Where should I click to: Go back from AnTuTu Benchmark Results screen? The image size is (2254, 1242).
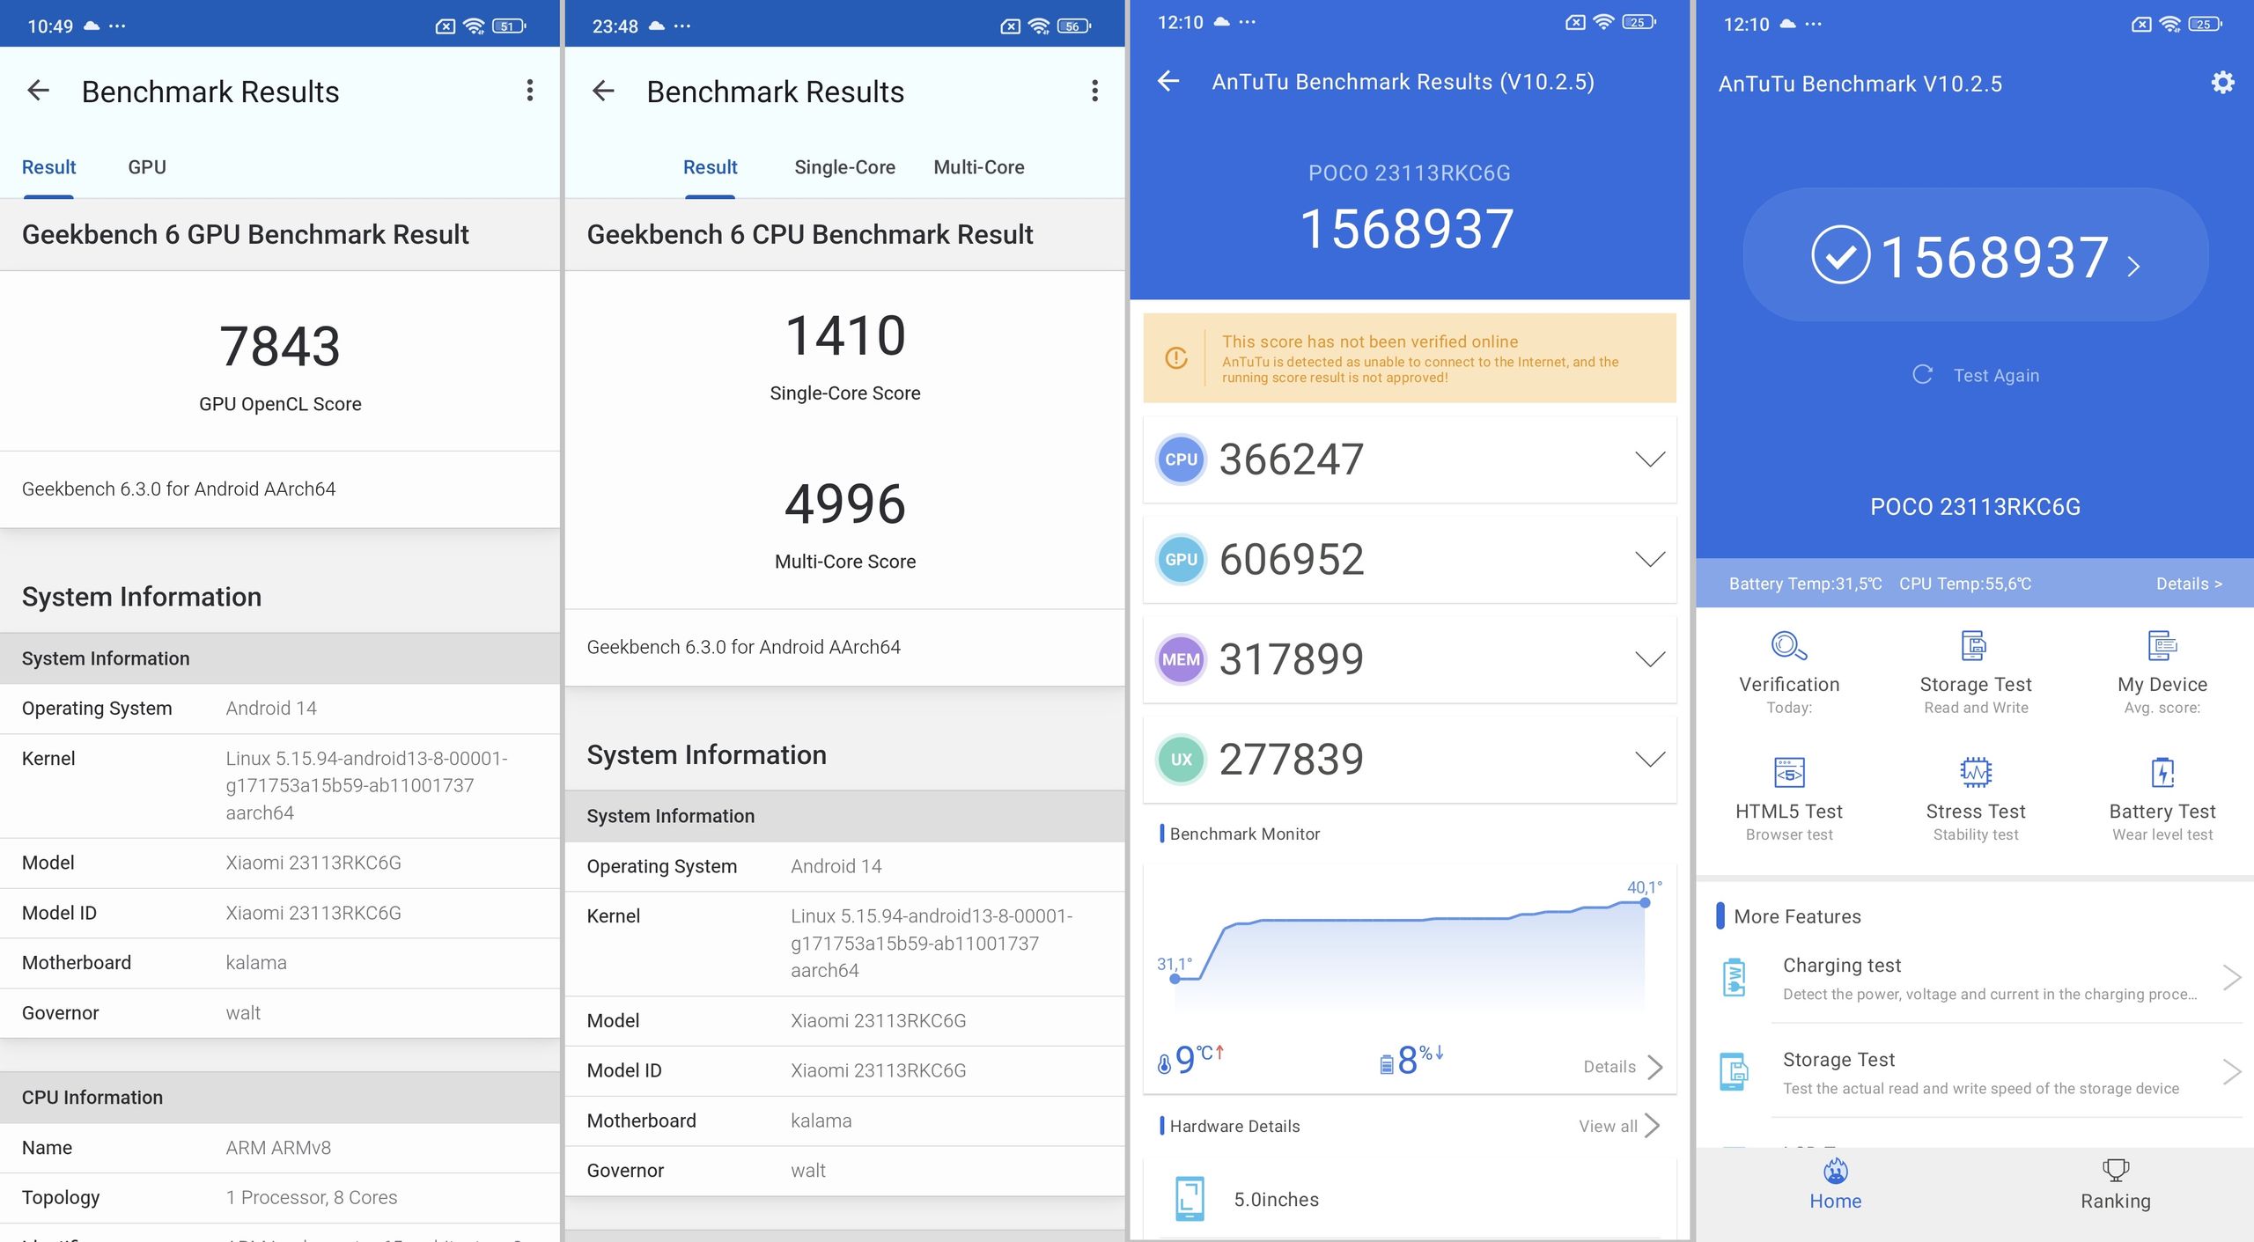click(1168, 81)
